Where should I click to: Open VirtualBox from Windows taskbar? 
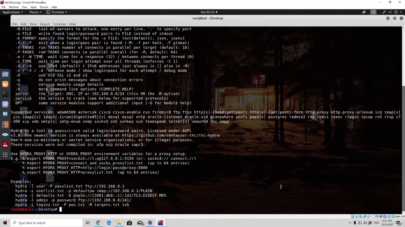pyautogui.click(x=150, y=223)
